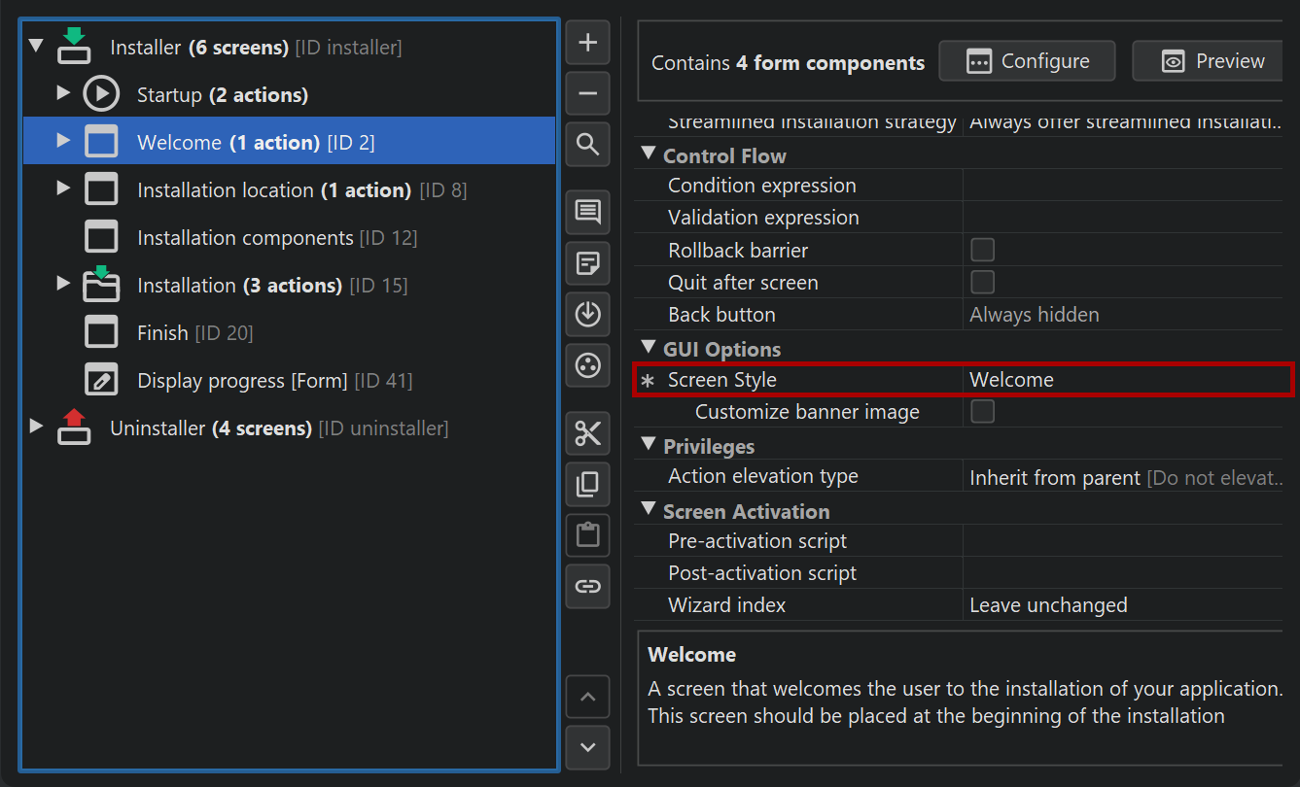The width and height of the screenshot is (1300, 787).
Task: Check the Customize banner image box
Action: click(983, 412)
